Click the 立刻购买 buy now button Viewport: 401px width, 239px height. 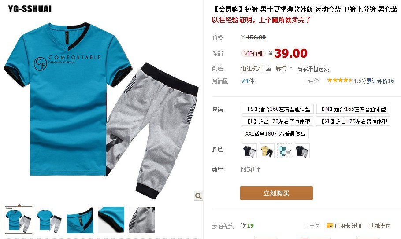(276, 193)
